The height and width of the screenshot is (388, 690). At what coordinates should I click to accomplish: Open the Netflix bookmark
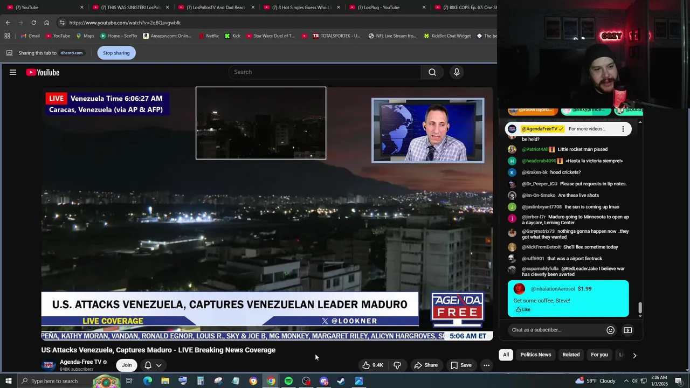(x=209, y=36)
